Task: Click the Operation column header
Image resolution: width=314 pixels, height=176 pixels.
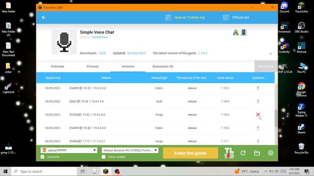Action: (x=258, y=78)
